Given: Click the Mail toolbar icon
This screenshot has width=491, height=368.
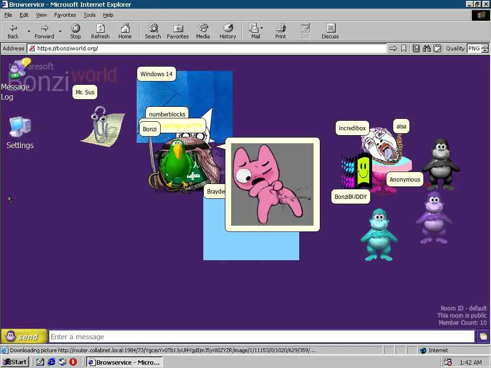Looking at the screenshot, I should tap(253, 28).
